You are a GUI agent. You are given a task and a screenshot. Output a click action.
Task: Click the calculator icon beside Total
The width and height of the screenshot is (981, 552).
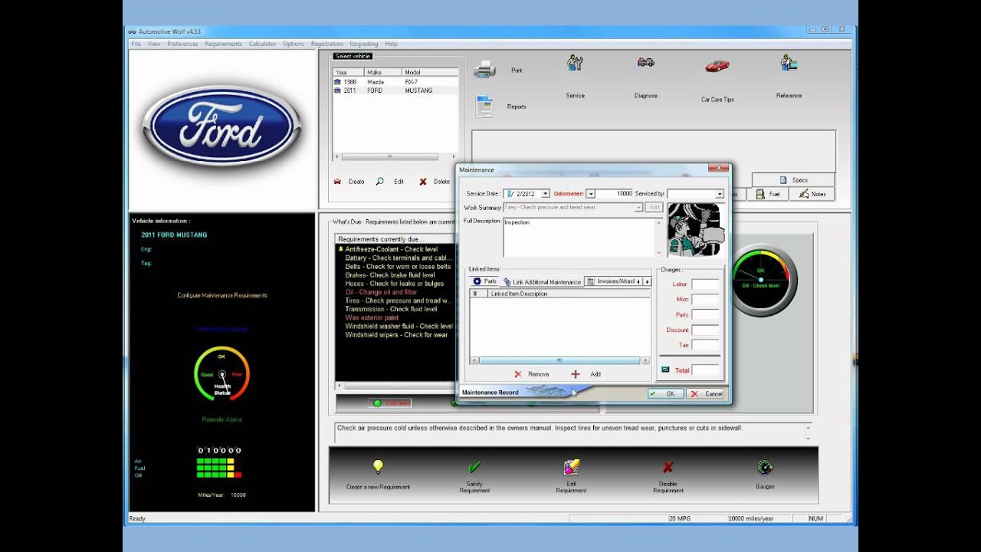click(x=665, y=370)
